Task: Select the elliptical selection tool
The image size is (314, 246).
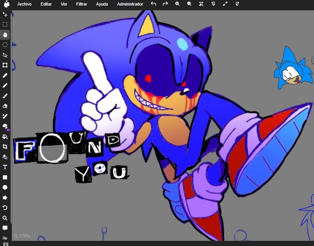Action: click(x=5, y=45)
